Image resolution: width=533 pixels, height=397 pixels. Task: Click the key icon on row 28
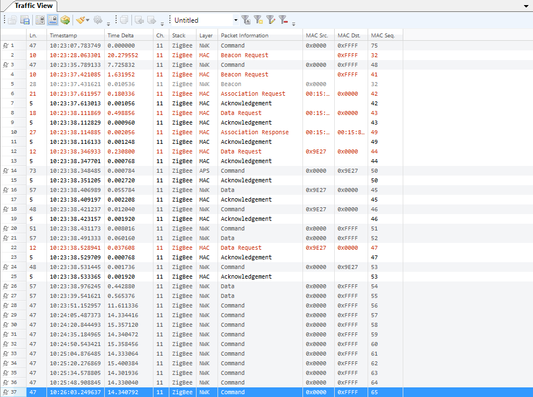[x=6, y=306]
